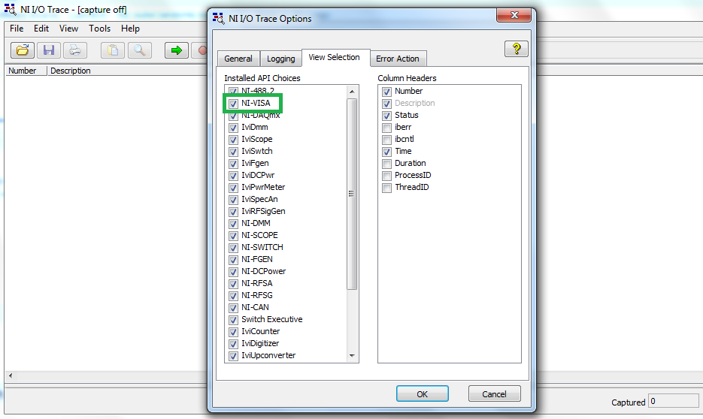Toggle the IviRFSigGen checkbox
The image size is (703, 419).
(233, 212)
